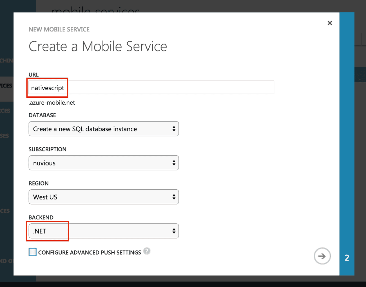Click the NEW MOBILE SERVICE breadcrumb label

59,29
